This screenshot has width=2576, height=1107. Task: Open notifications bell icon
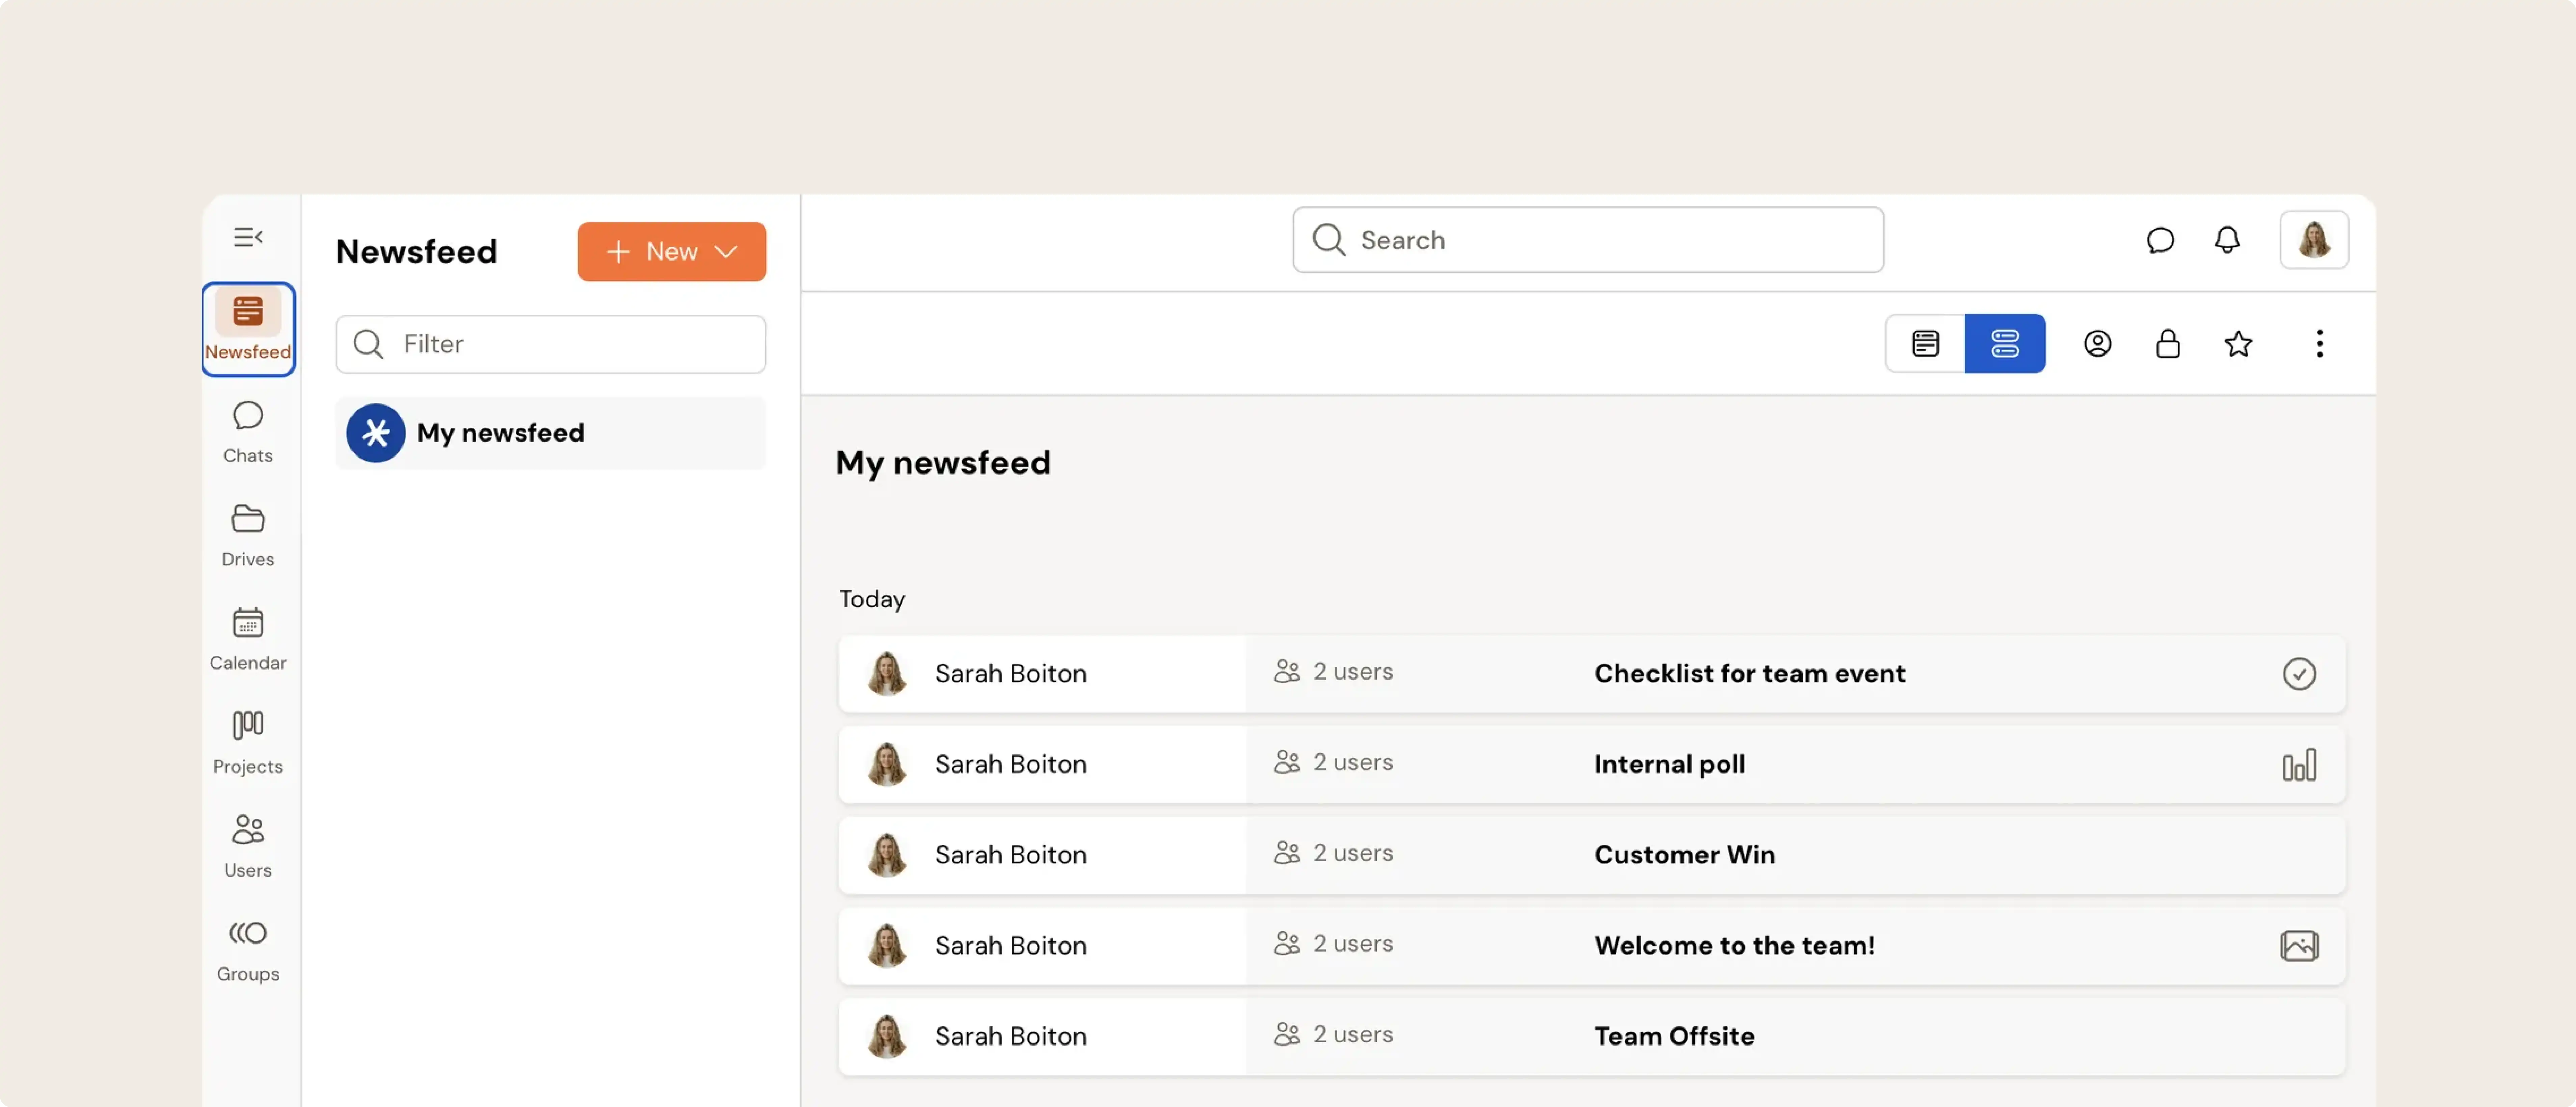tap(2227, 240)
